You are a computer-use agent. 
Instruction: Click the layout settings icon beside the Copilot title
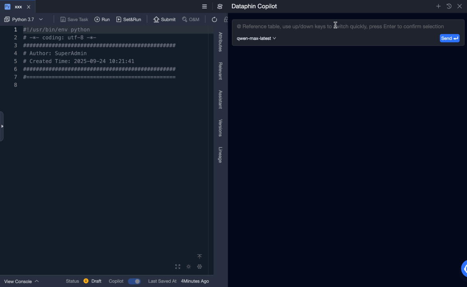[x=220, y=6]
